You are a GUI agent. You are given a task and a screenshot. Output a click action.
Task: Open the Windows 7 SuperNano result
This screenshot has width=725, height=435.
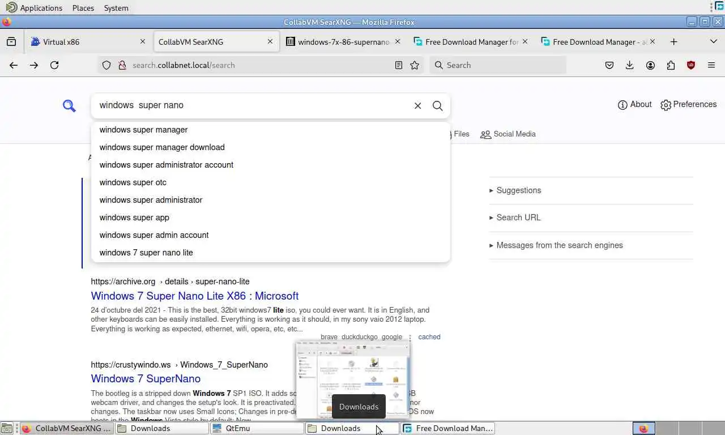[146, 379]
